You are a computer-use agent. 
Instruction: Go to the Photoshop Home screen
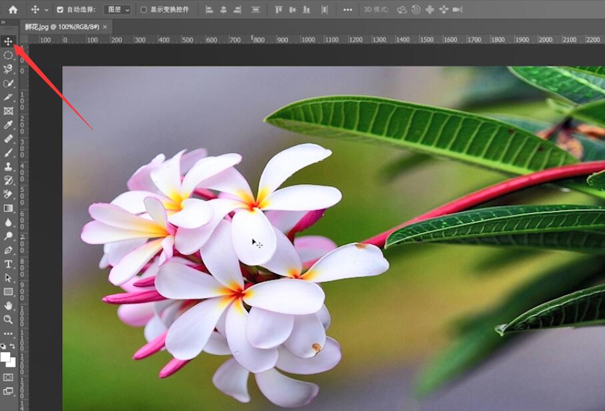tap(13, 9)
